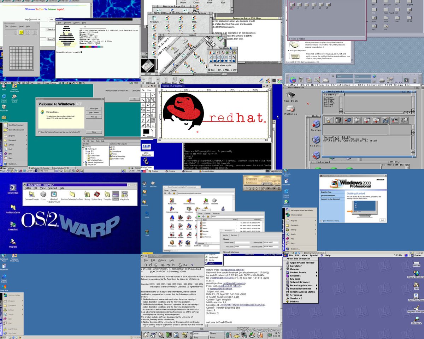This screenshot has width=424, height=339.
Task: Open QuickTime Player on Mac desktop
Action: click(416, 297)
